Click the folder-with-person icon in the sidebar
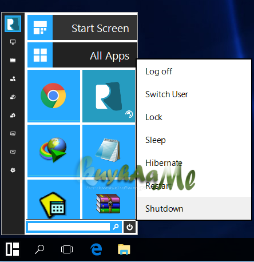 click(x=13, y=78)
